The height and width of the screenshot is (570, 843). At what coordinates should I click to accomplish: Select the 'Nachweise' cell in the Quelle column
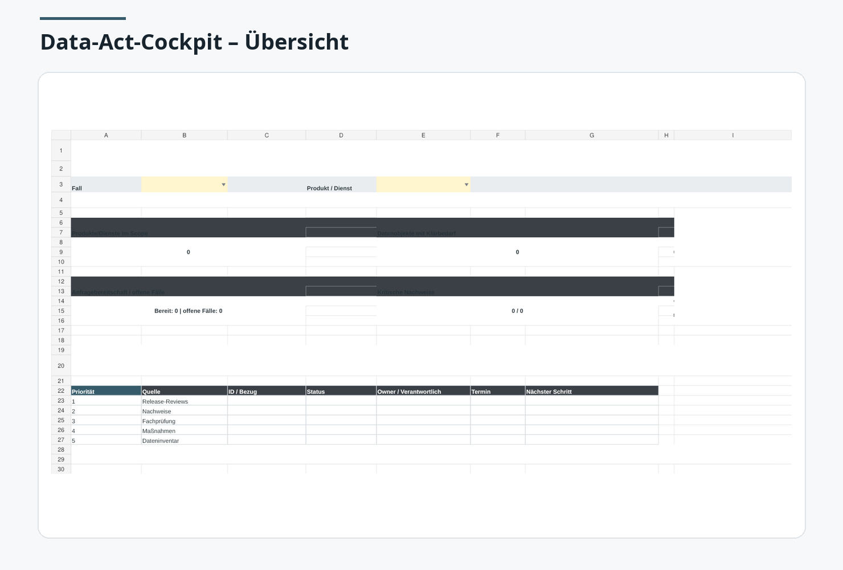[x=185, y=410]
